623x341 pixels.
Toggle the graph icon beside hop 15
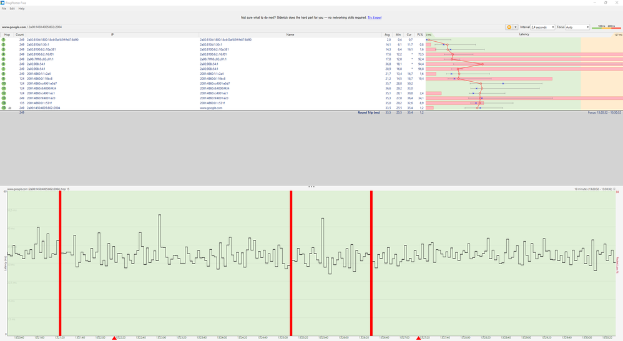point(10,108)
